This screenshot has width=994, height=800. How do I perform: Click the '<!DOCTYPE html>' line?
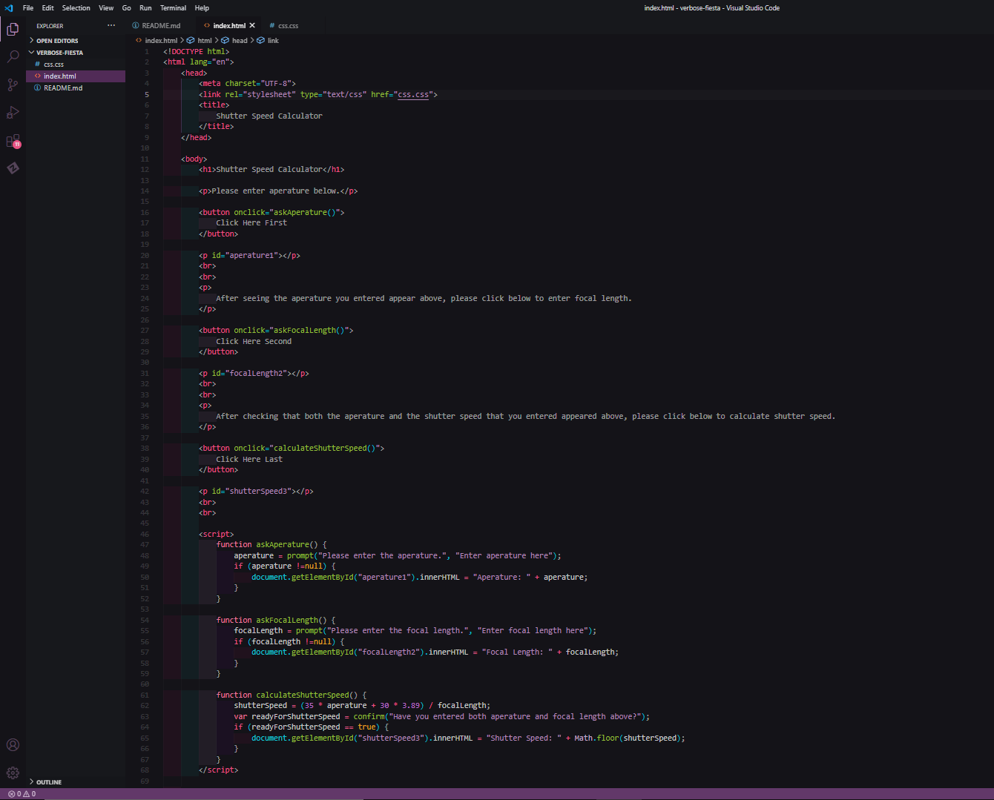(x=197, y=52)
